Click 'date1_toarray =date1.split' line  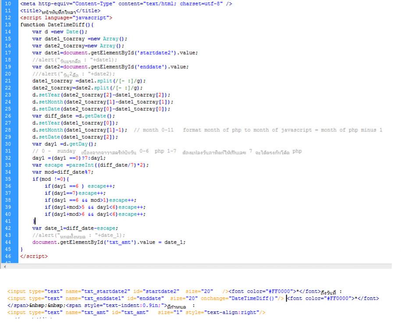[x=89, y=81]
